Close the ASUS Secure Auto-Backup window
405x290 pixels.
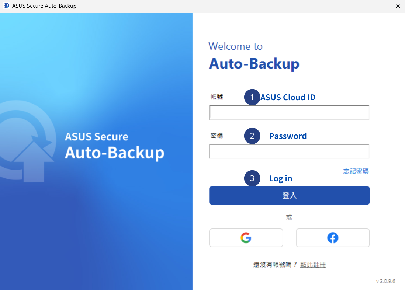click(x=398, y=6)
